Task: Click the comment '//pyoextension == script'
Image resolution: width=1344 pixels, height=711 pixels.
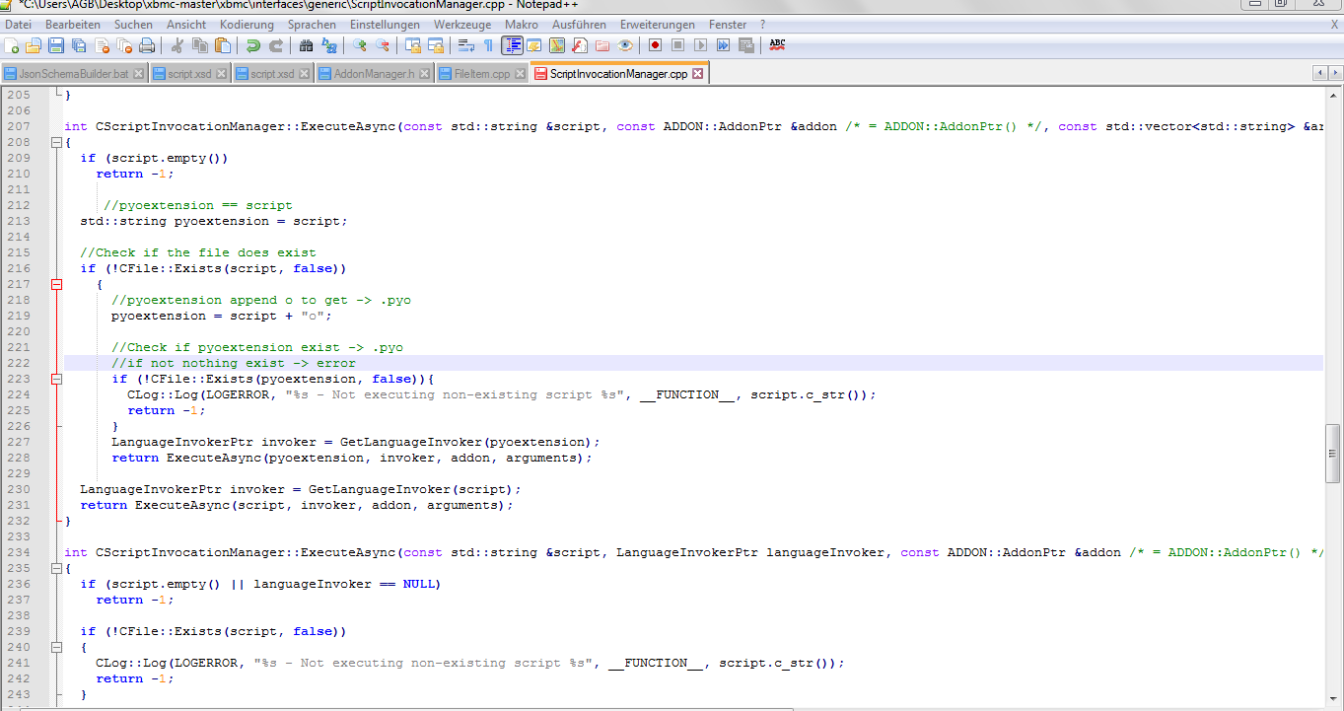Action: pos(198,205)
